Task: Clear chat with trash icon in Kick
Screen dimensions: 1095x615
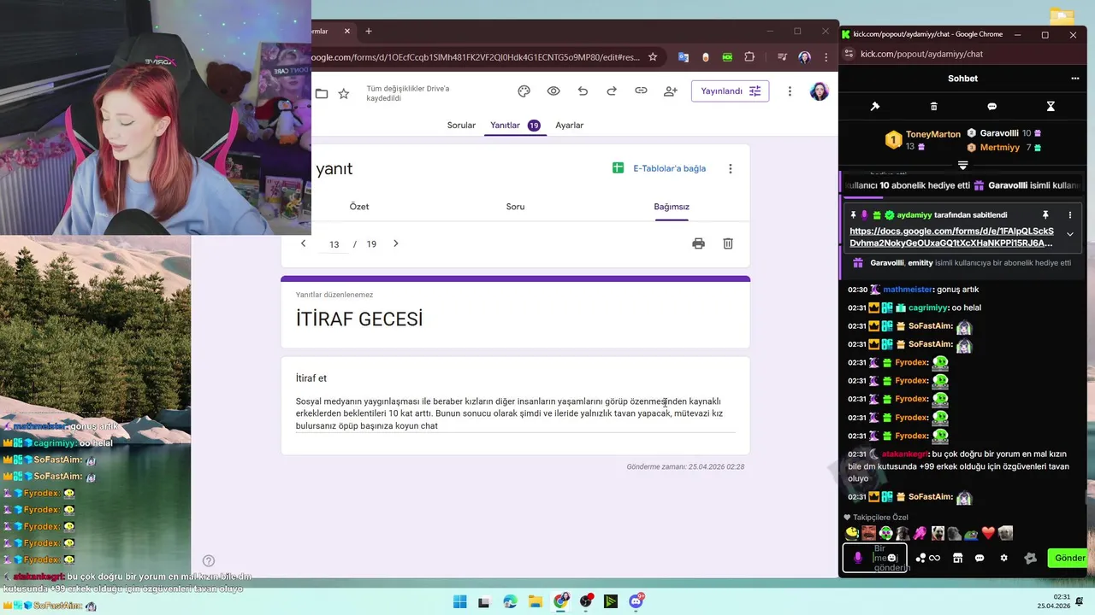Action: (933, 107)
